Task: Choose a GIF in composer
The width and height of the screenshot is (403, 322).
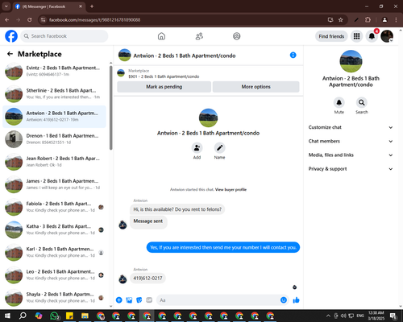Action: pyautogui.click(x=149, y=300)
